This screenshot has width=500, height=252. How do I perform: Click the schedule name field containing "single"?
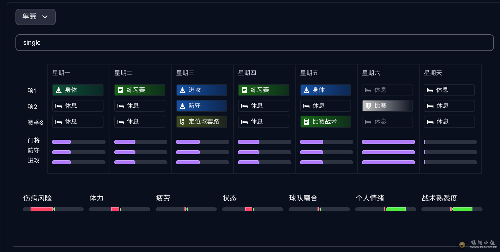(254, 43)
